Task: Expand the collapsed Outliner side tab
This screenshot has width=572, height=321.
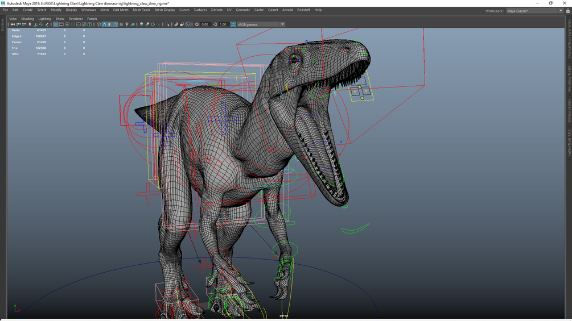Action: coord(3,24)
